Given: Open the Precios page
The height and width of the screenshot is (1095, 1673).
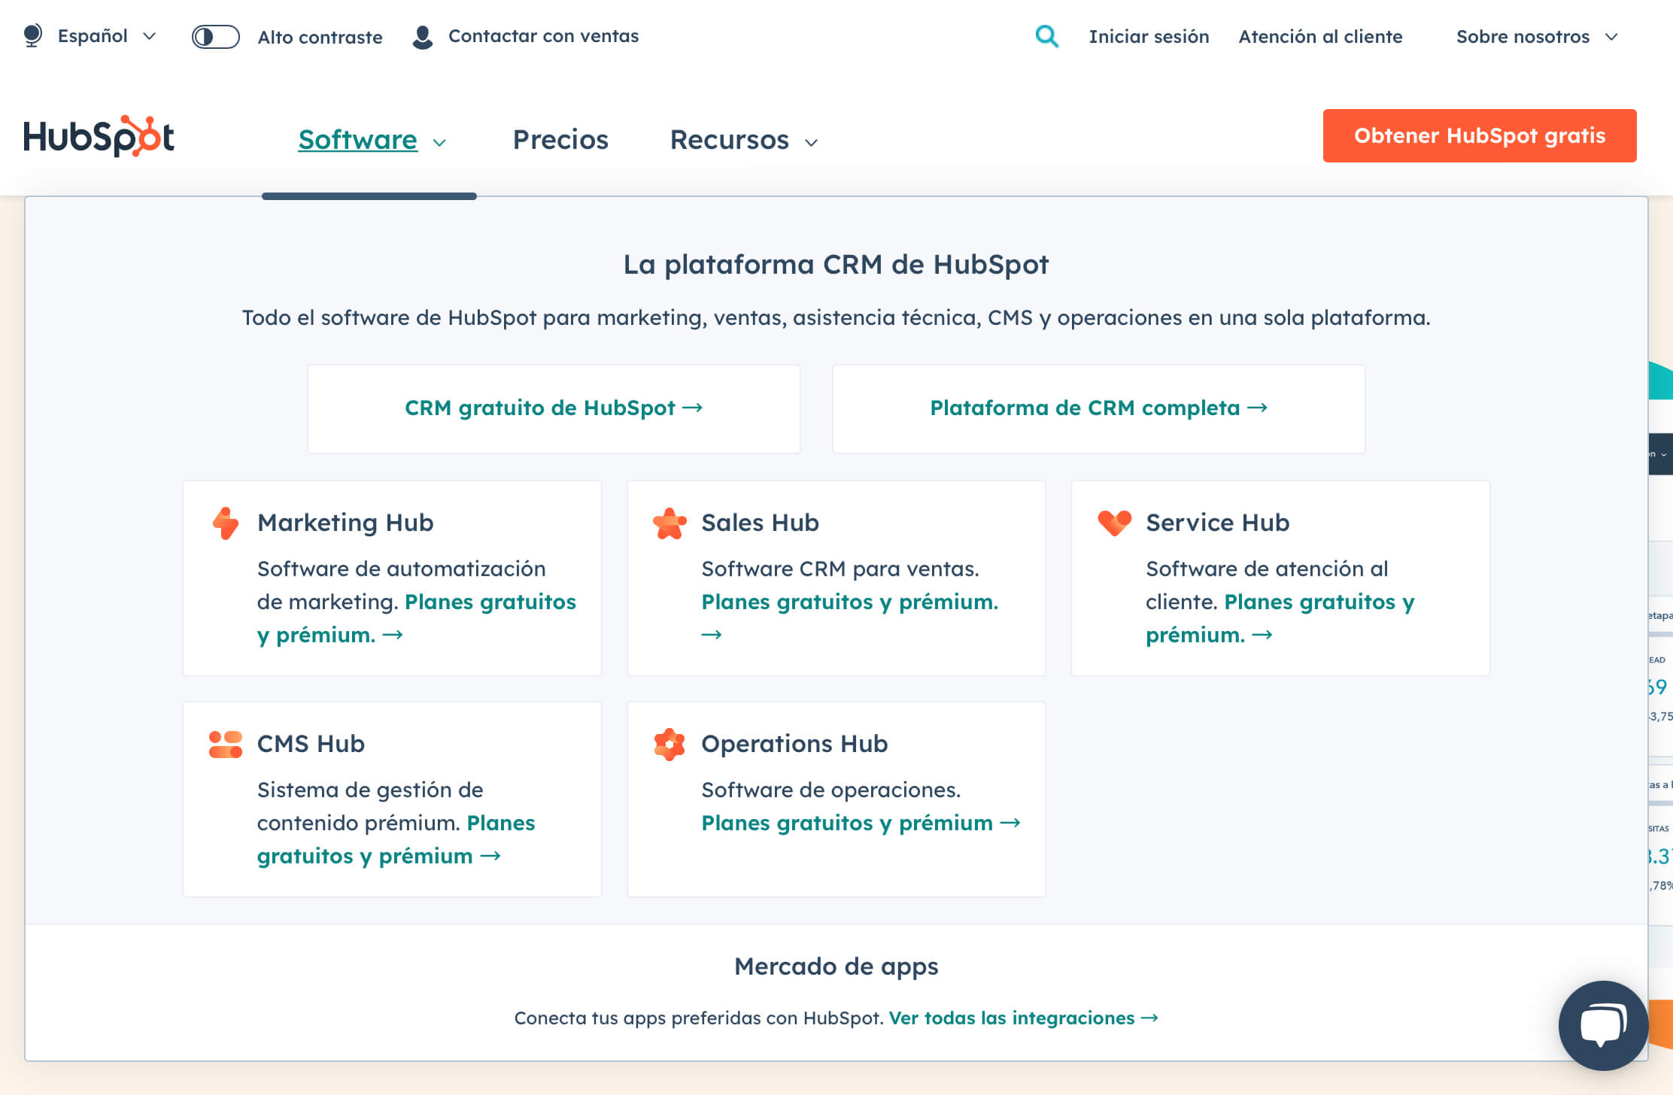Looking at the screenshot, I should pyautogui.click(x=560, y=140).
